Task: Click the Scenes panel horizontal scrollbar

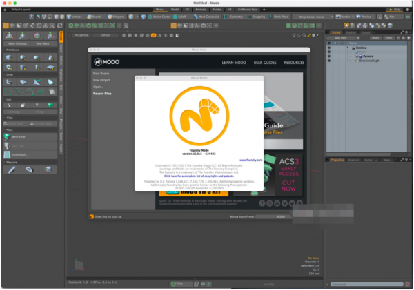Action: point(358,154)
